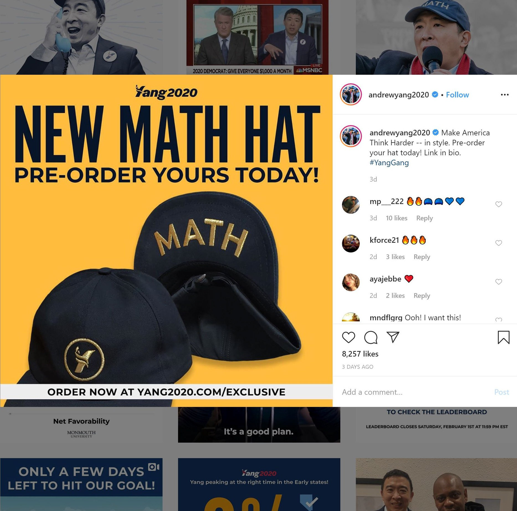Open mp__222's profile avatar
Viewport: 517px width, 511px height.
pyautogui.click(x=351, y=205)
